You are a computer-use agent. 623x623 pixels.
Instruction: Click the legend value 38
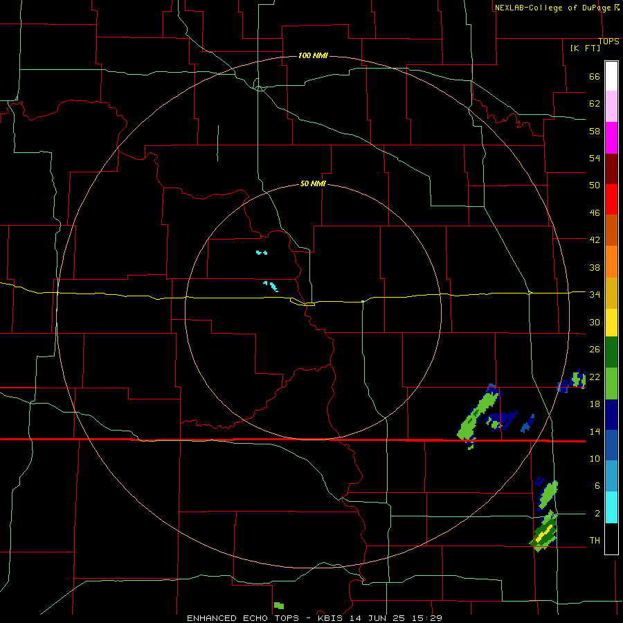coord(595,267)
